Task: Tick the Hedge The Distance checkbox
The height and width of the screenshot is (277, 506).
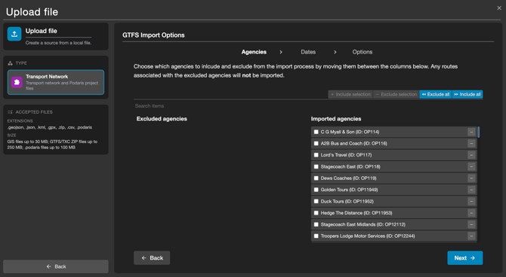Action: click(316, 213)
